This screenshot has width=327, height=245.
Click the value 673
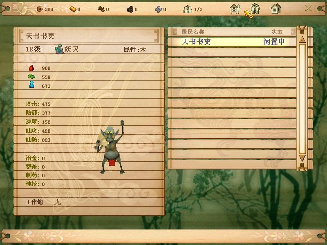click(x=46, y=86)
